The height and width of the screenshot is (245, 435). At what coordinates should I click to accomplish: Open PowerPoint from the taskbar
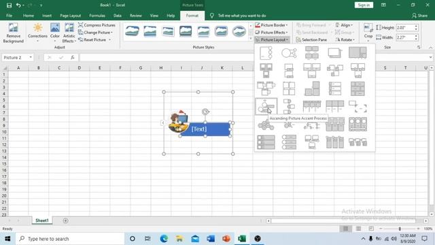point(226,239)
